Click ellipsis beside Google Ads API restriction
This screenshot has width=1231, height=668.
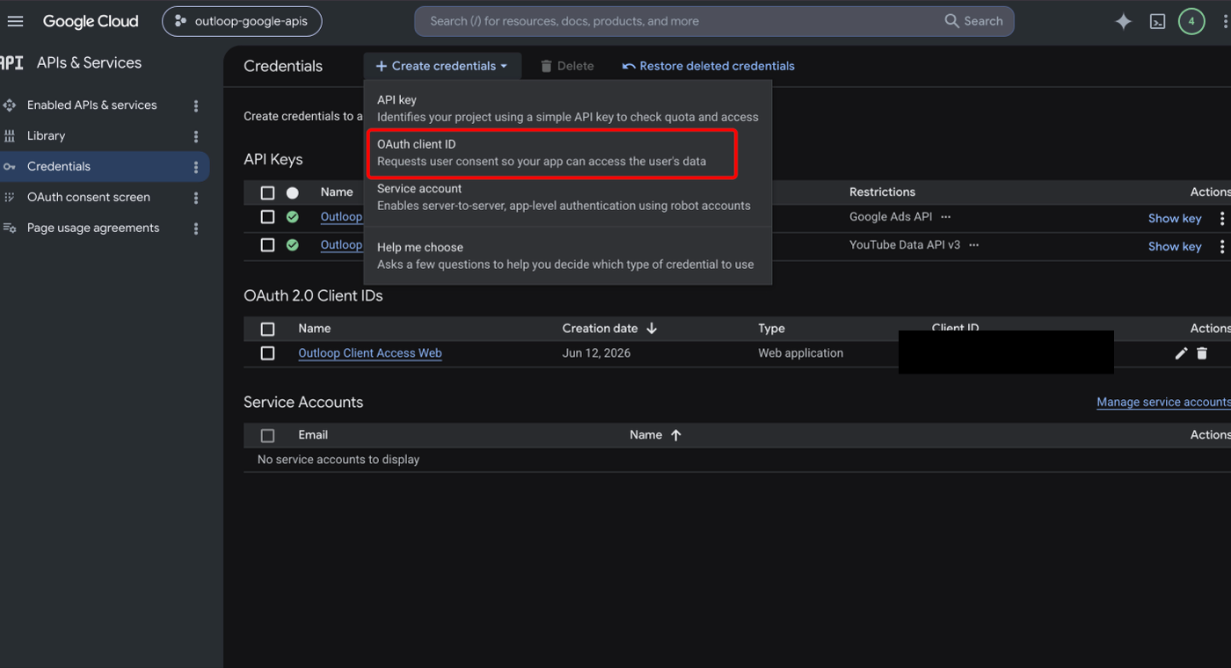click(946, 217)
